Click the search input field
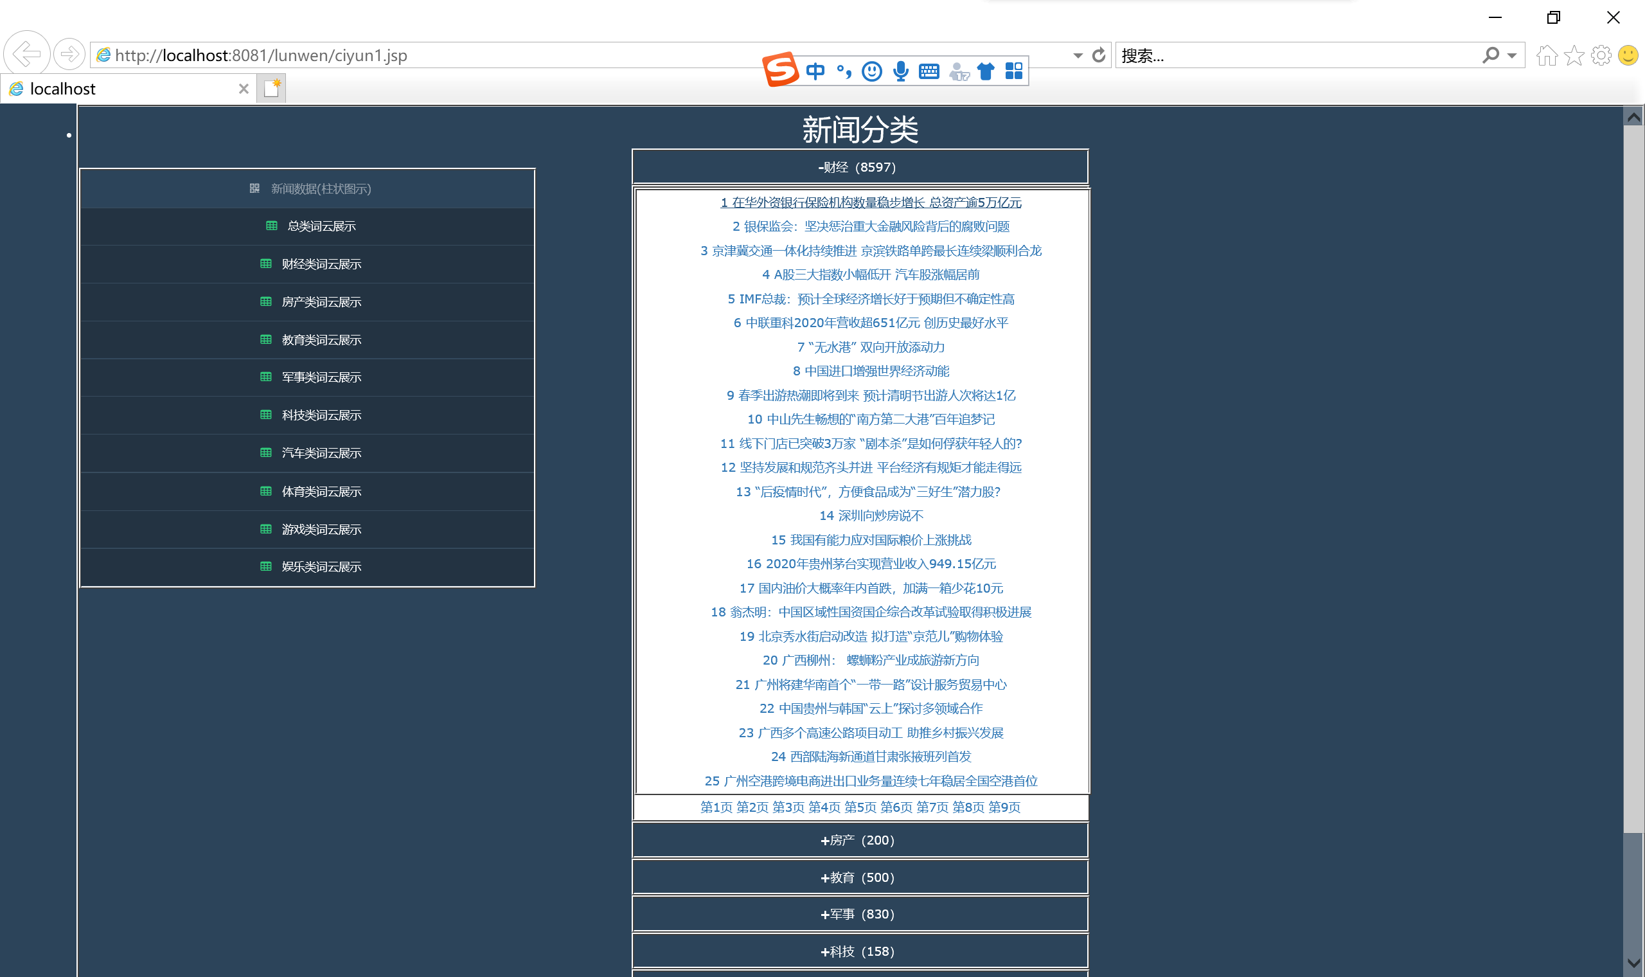Screen dimensions: 1645x977 (1296, 55)
